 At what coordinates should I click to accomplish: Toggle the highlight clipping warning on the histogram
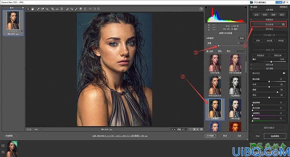click(246, 8)
